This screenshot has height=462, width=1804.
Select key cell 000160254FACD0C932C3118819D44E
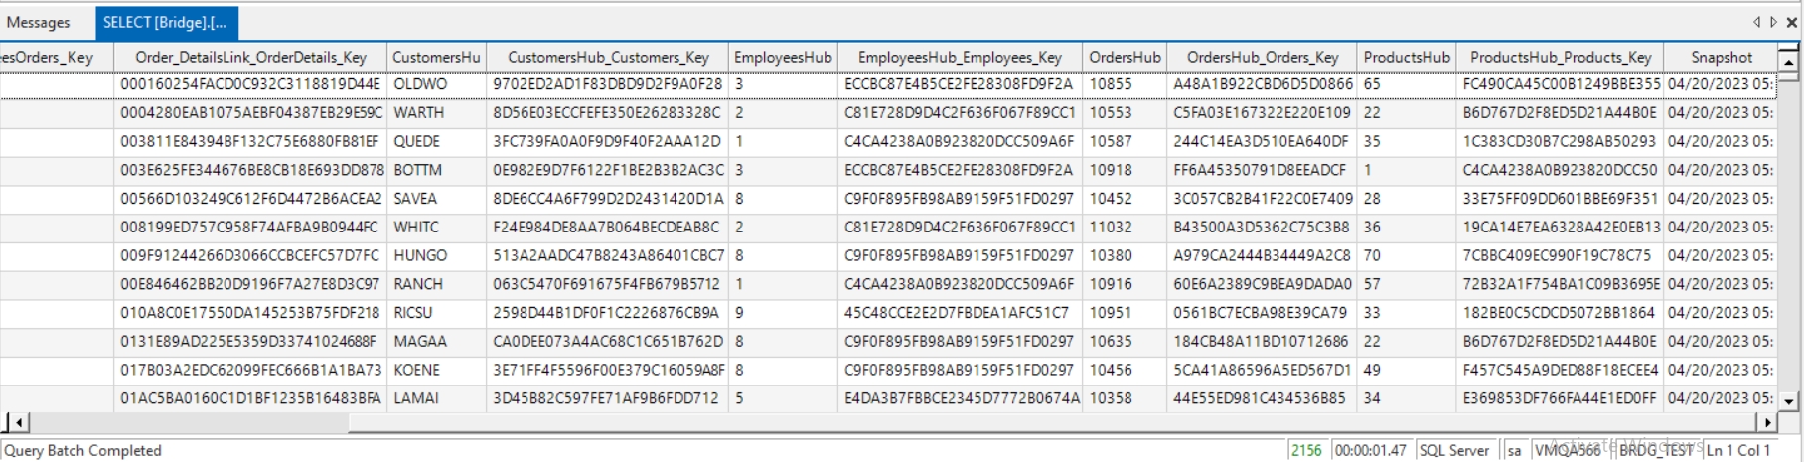[251, 84]
